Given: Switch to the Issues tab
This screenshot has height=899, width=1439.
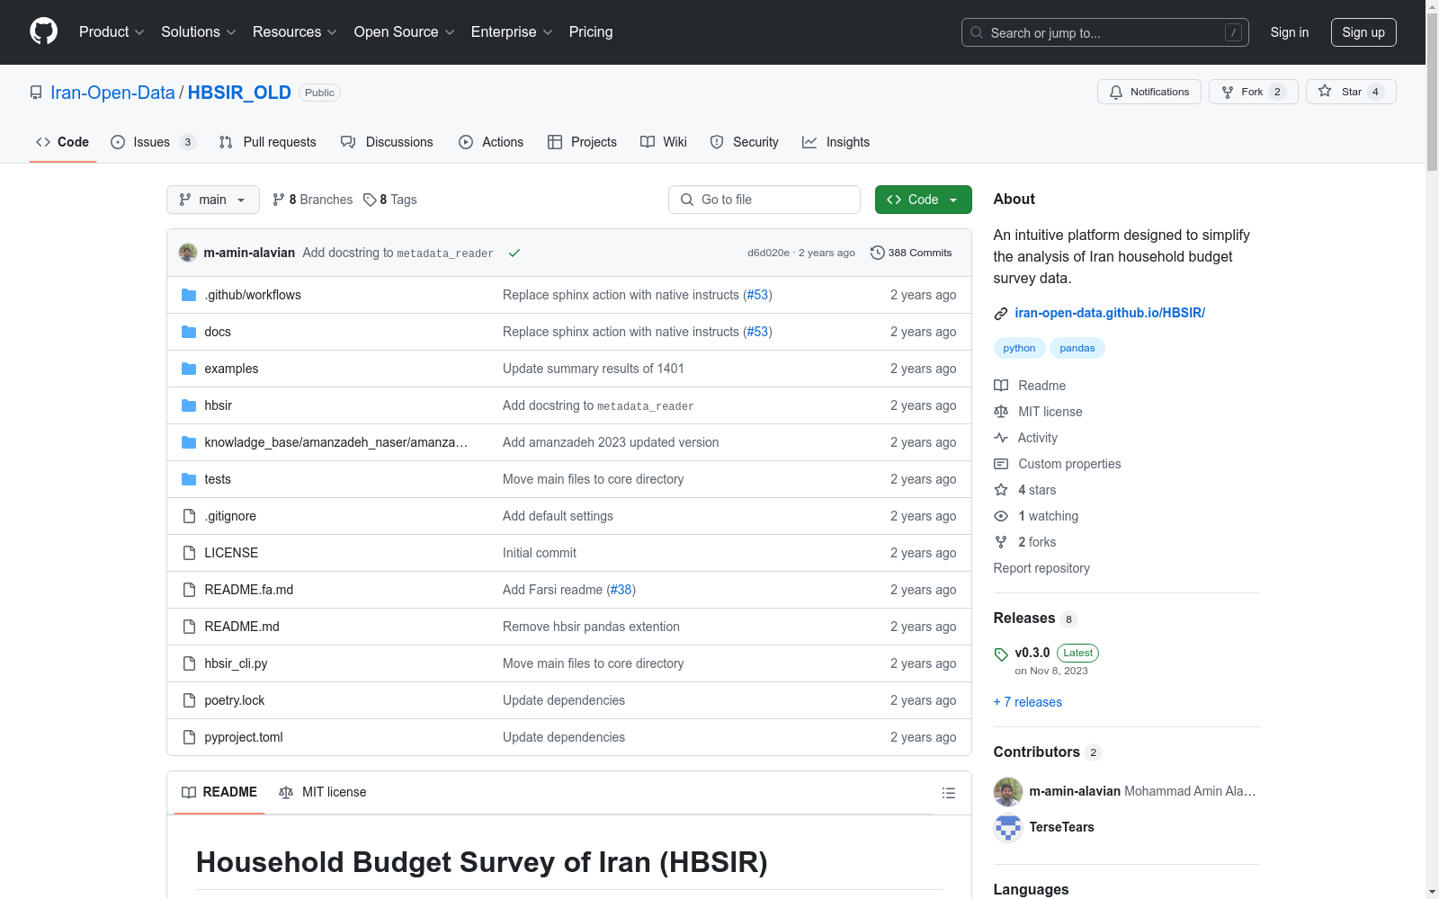Looking at the screenshot, I should point(153,142).
